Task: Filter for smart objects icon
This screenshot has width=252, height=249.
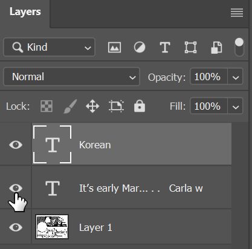Action: click(216, 48)
